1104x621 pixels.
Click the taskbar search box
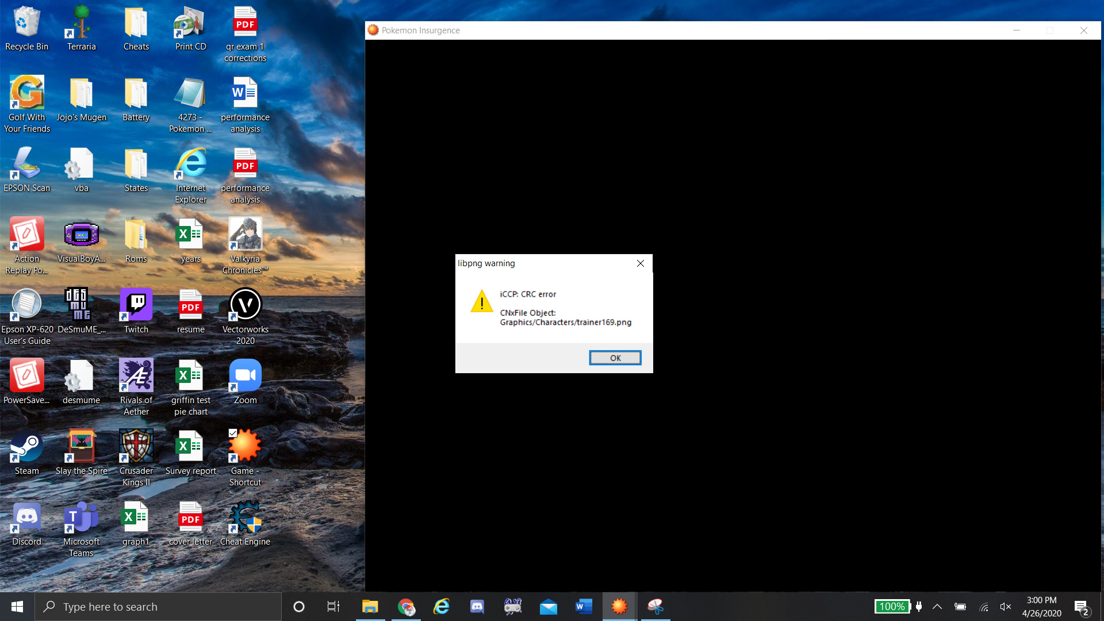coord(158,607)
